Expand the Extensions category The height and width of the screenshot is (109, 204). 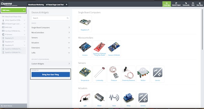tap(51, 48)
